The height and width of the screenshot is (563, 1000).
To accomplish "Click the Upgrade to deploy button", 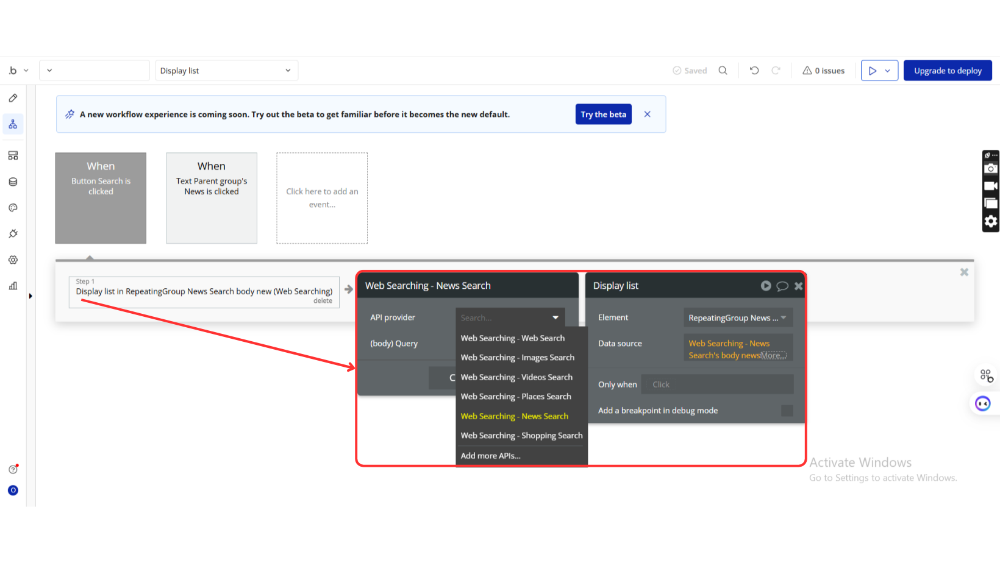I will 947,71.
